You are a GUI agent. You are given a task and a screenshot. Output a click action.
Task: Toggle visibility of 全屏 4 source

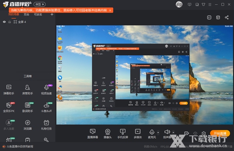click(x=4, y=22)
